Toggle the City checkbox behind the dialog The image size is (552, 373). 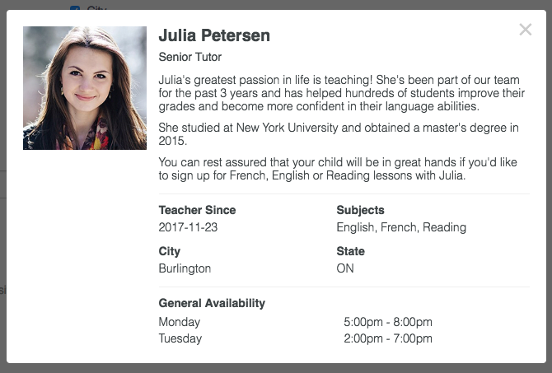75,7
